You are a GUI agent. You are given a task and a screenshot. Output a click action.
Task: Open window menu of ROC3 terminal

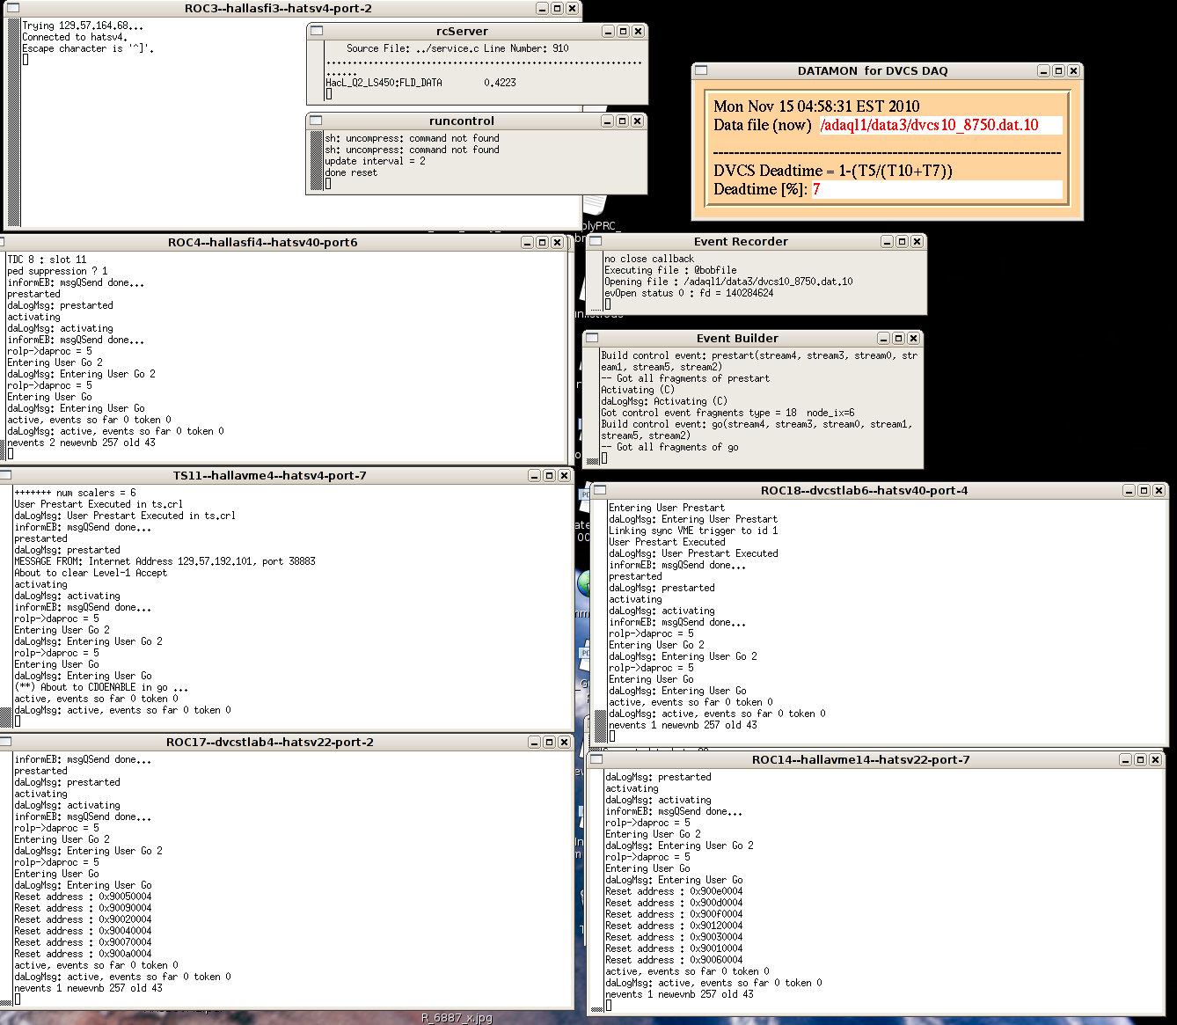(x=12, y=8)
